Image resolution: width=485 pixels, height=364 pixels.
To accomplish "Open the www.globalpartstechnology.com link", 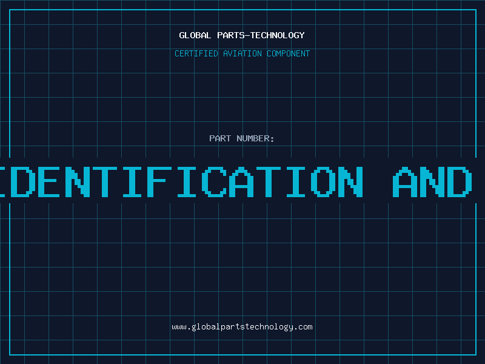I will click(x=242, y=327).
